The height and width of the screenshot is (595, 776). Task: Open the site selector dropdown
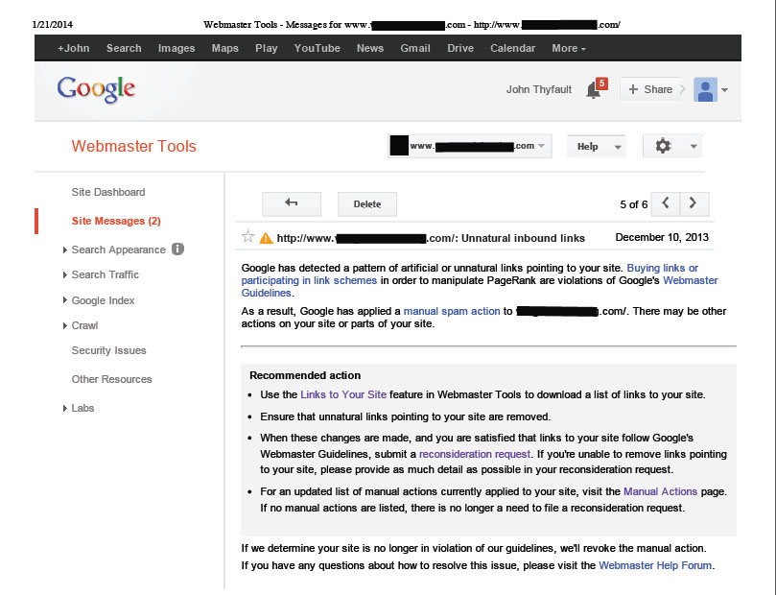(x=470, y=146)
